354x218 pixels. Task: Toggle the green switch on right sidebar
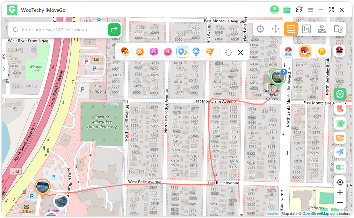pyautogui.click(x=340, y=167)
